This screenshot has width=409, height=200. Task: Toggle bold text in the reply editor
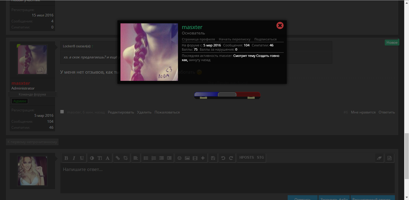coord(66,158)
